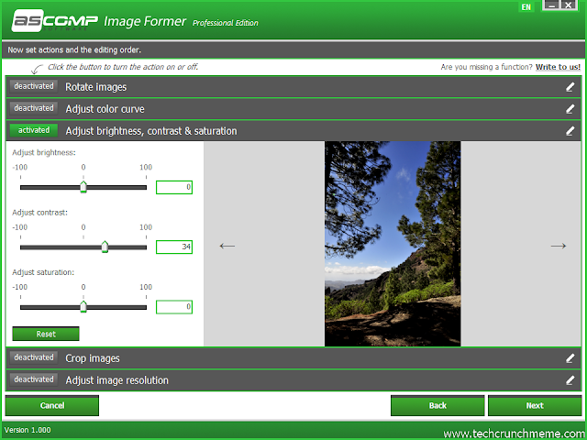Focus the contrast value field showing 34
Viewport: 587px width, 440px height.
(x=174, y=247)
